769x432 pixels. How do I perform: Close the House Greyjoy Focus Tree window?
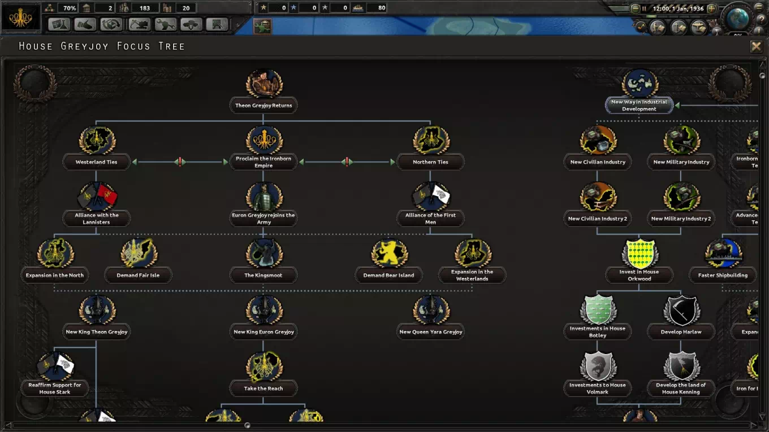coord(756,47)
